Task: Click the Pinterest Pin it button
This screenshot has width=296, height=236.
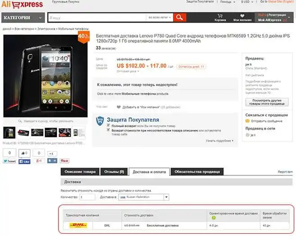Action: click(x=64, y=161)
